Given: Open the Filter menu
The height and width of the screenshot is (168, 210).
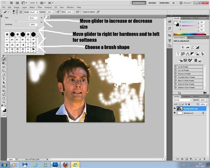Looking at the screenshot, I should [x=39, y=7].
